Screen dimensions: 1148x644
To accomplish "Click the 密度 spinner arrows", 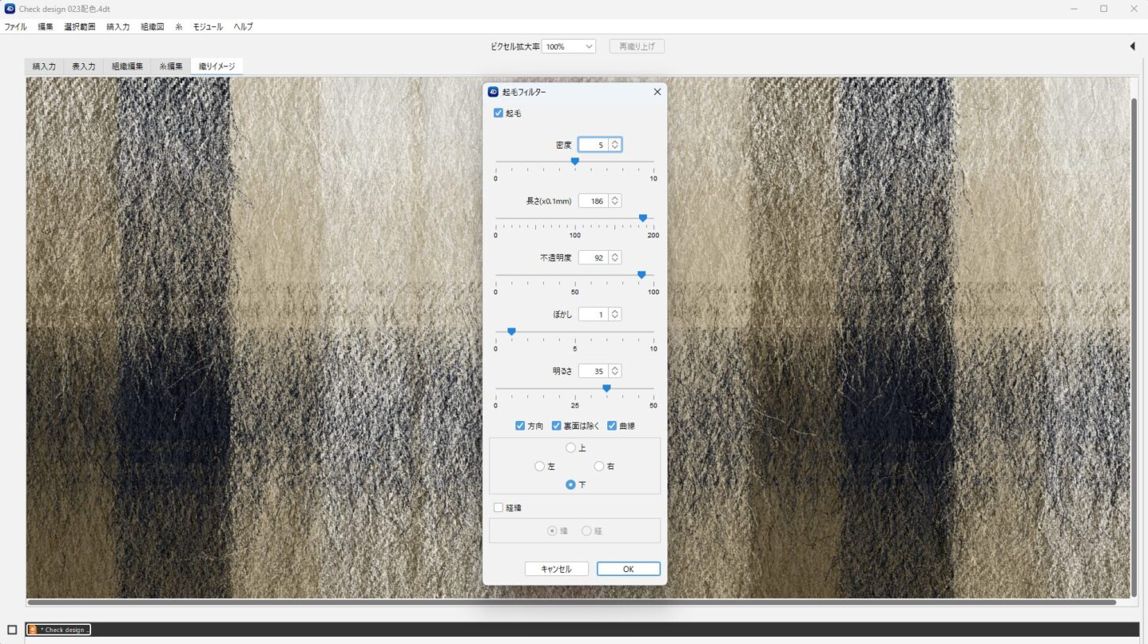I will point(614,145).
